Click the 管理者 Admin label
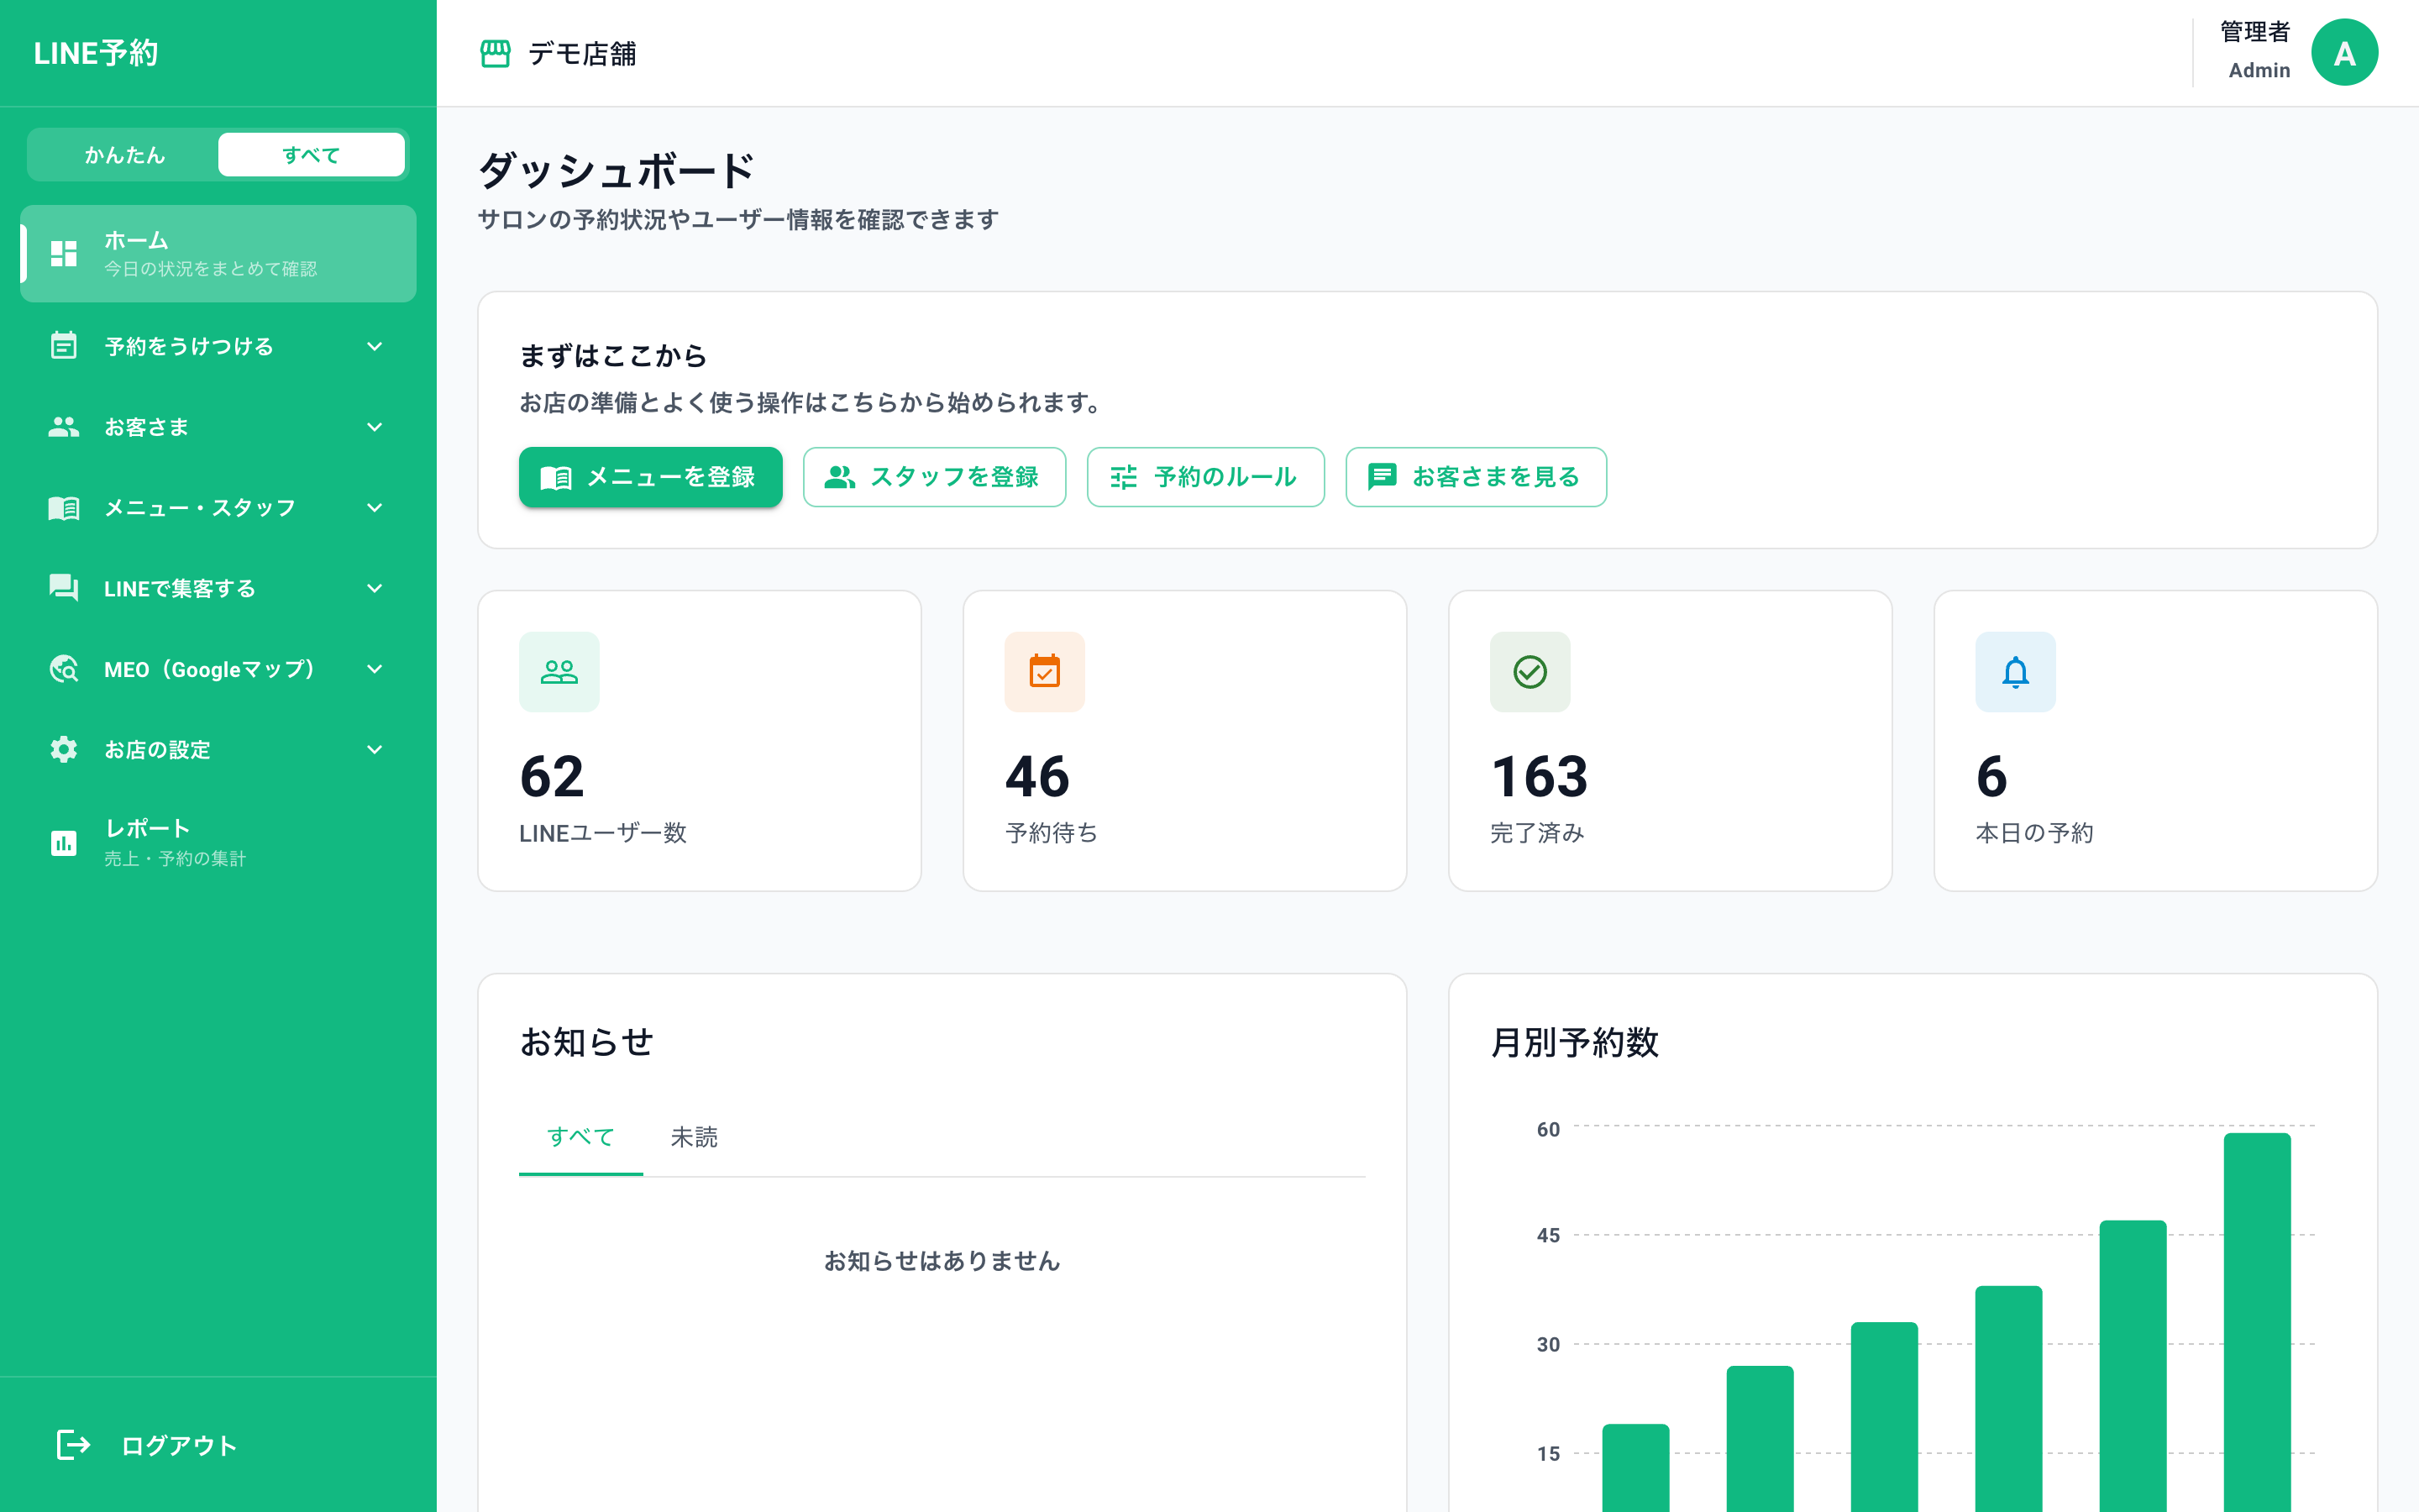Viewport: 2419px width, 1512px height. pyautogui.click(x=2255, y=51)
